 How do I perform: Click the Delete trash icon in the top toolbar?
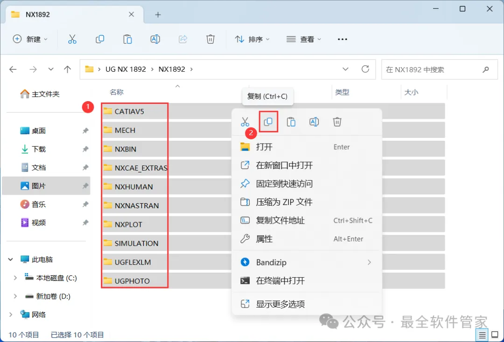pos(210,39)
